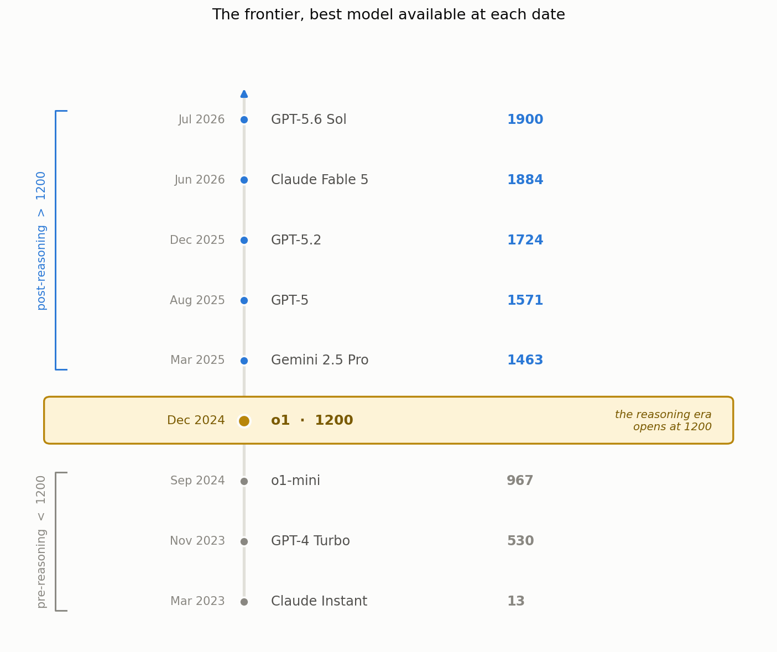The height and width of the screenshot is (652, 777).
Task: Select the 'Jun 2026' date label
Action: [200, 180]
